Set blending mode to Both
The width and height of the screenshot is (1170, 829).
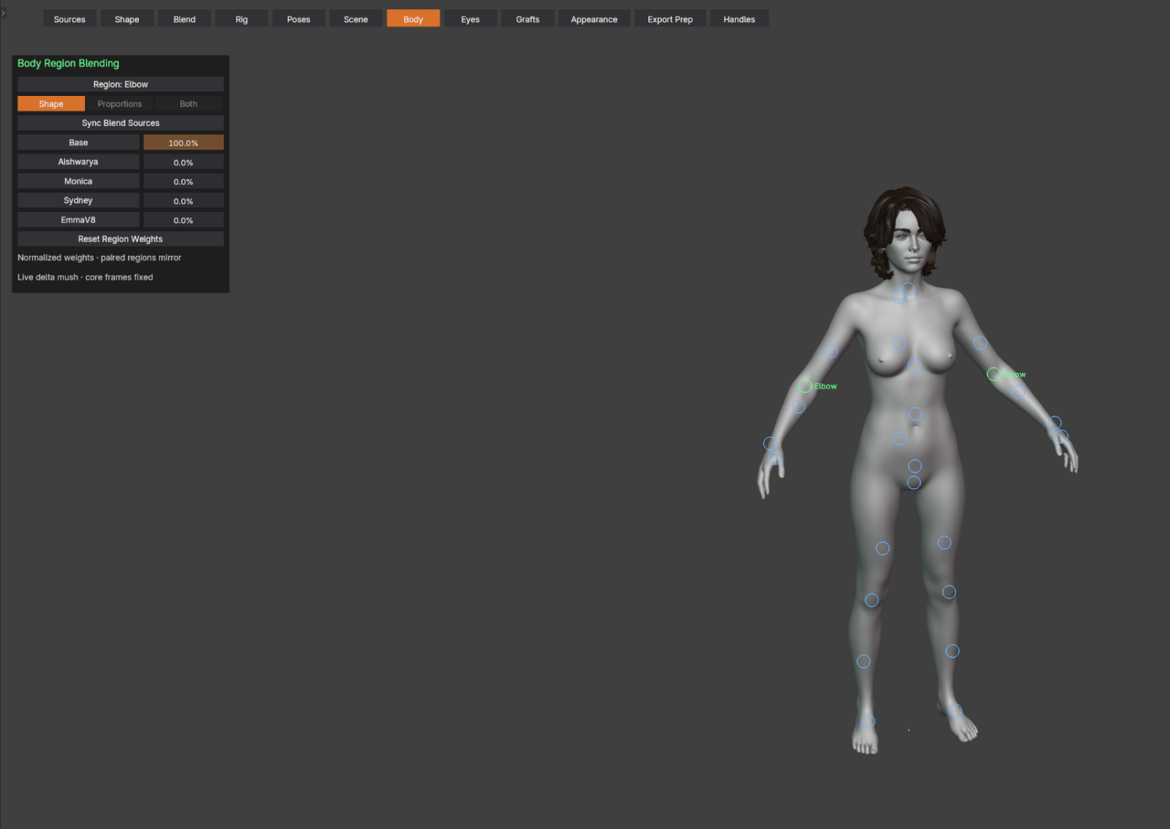pyautogui.click(x=189, y=104)
